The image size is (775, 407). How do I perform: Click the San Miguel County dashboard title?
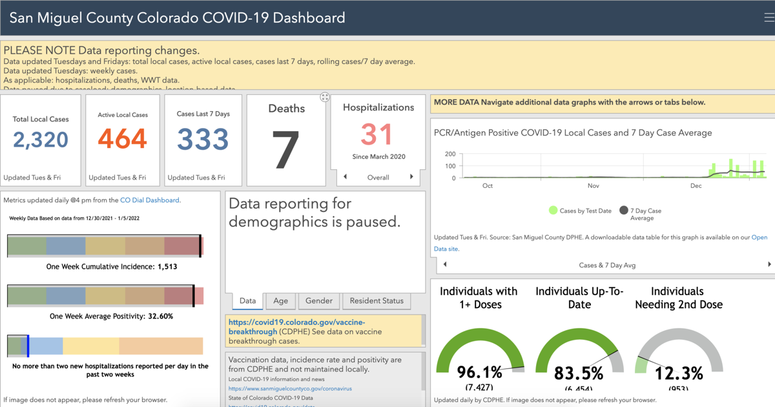point(177,17)
